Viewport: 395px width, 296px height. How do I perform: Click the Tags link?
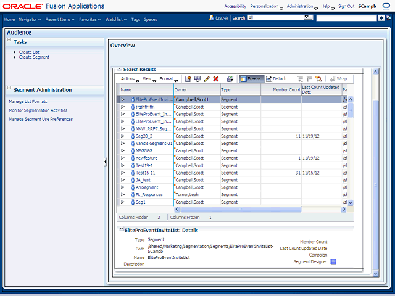click(136, 19)
